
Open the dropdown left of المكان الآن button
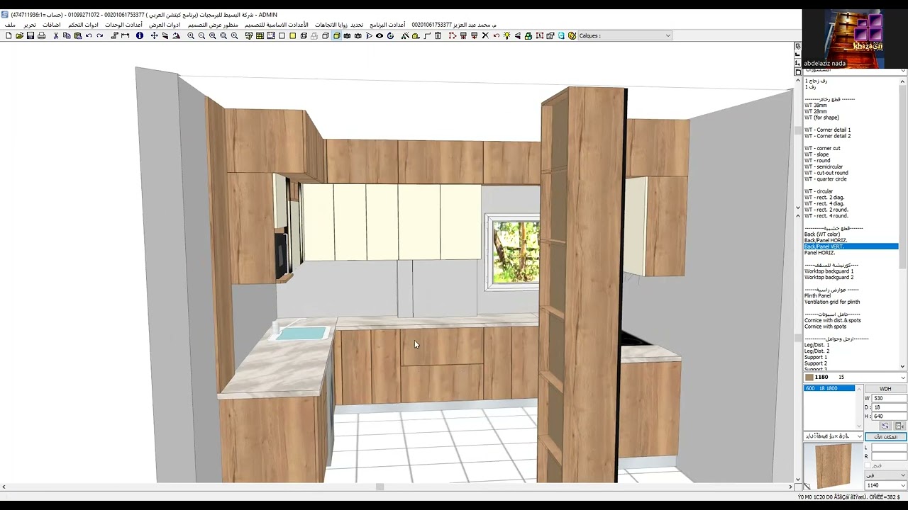(834, 436)
